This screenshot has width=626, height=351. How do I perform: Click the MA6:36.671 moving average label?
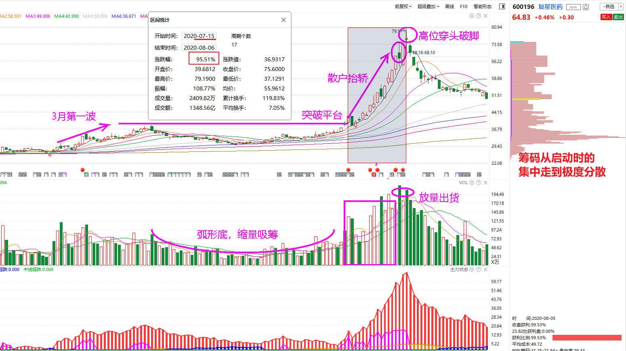124,16
